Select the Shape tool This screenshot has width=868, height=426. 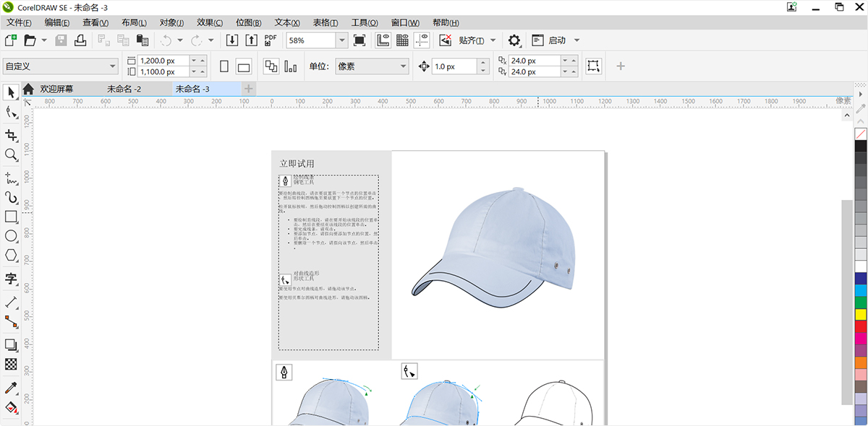click(x=10, y=113)
